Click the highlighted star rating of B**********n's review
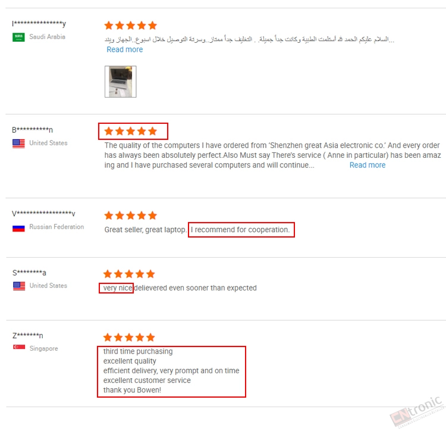Image resolution: width=446 pixels, height=431 pixels. [131, 131]
